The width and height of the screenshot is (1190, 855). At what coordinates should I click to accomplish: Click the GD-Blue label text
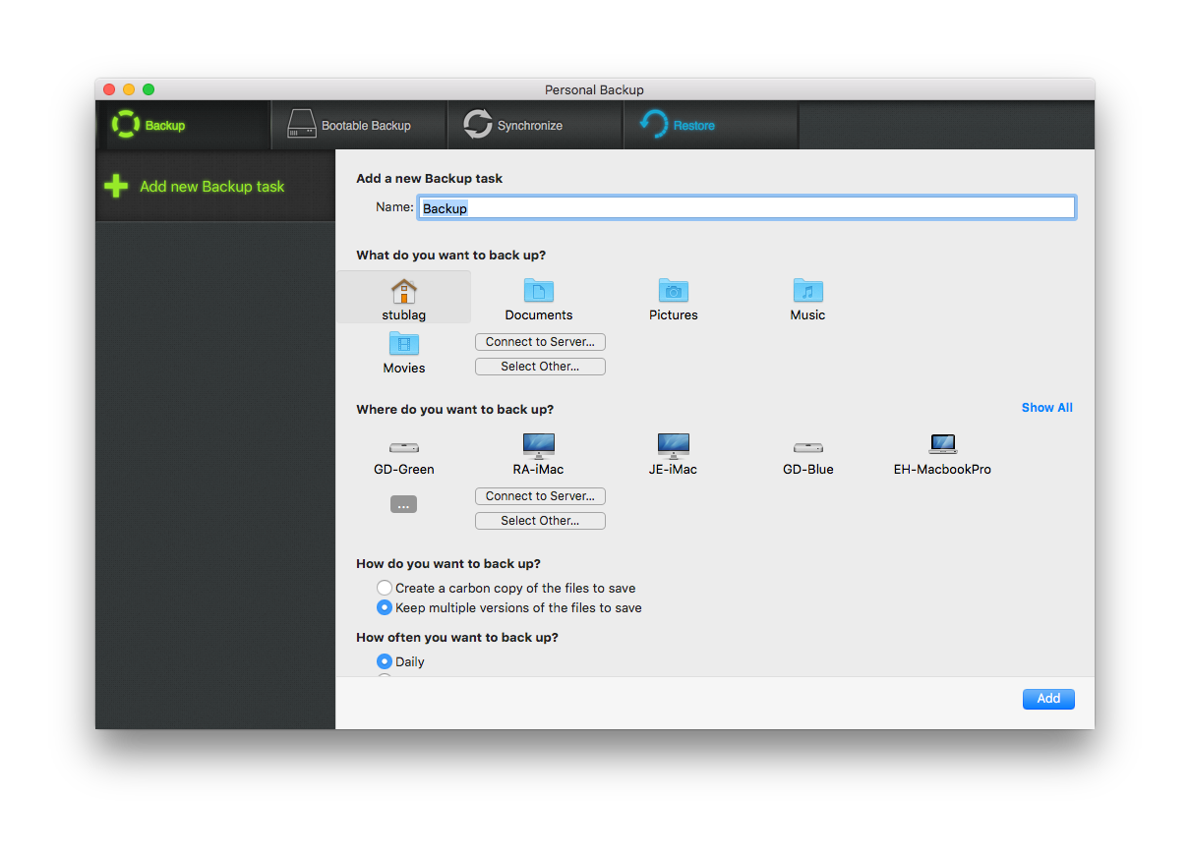(x=808, y=470)
